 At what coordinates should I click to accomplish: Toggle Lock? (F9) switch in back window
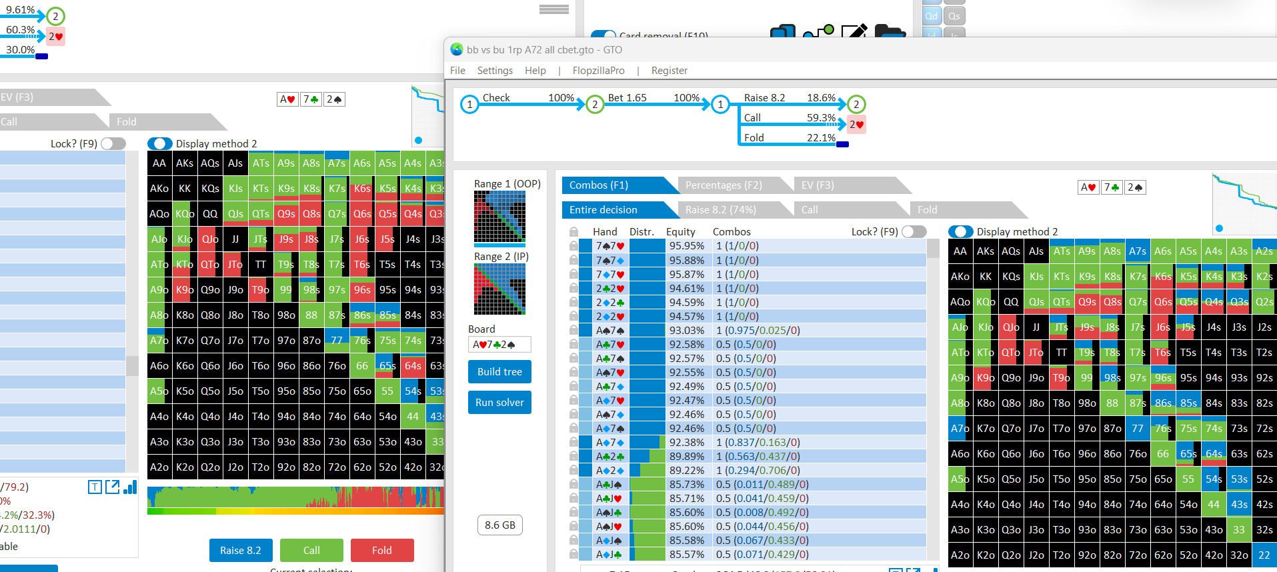pos(113,143)
